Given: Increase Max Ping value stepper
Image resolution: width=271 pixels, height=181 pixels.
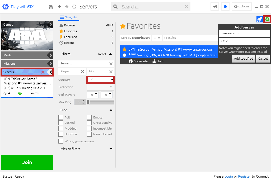Looking at the screenshot, I should pos(83,101).
